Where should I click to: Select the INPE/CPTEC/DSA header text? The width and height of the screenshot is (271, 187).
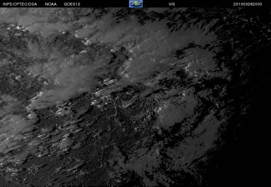(x=20, y=4)
